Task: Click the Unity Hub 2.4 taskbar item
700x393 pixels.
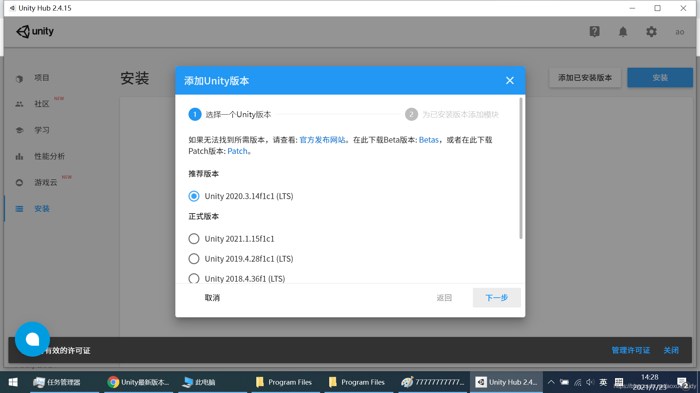Action: click(506, 382)
